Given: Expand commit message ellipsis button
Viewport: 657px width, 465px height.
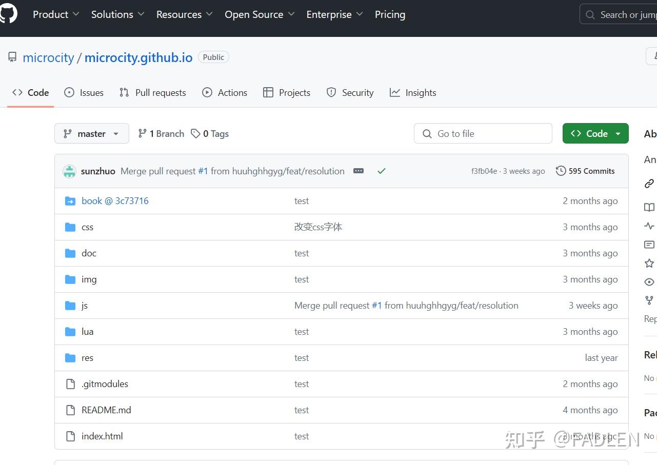Looking at the screenshot, I should [359, 171].
